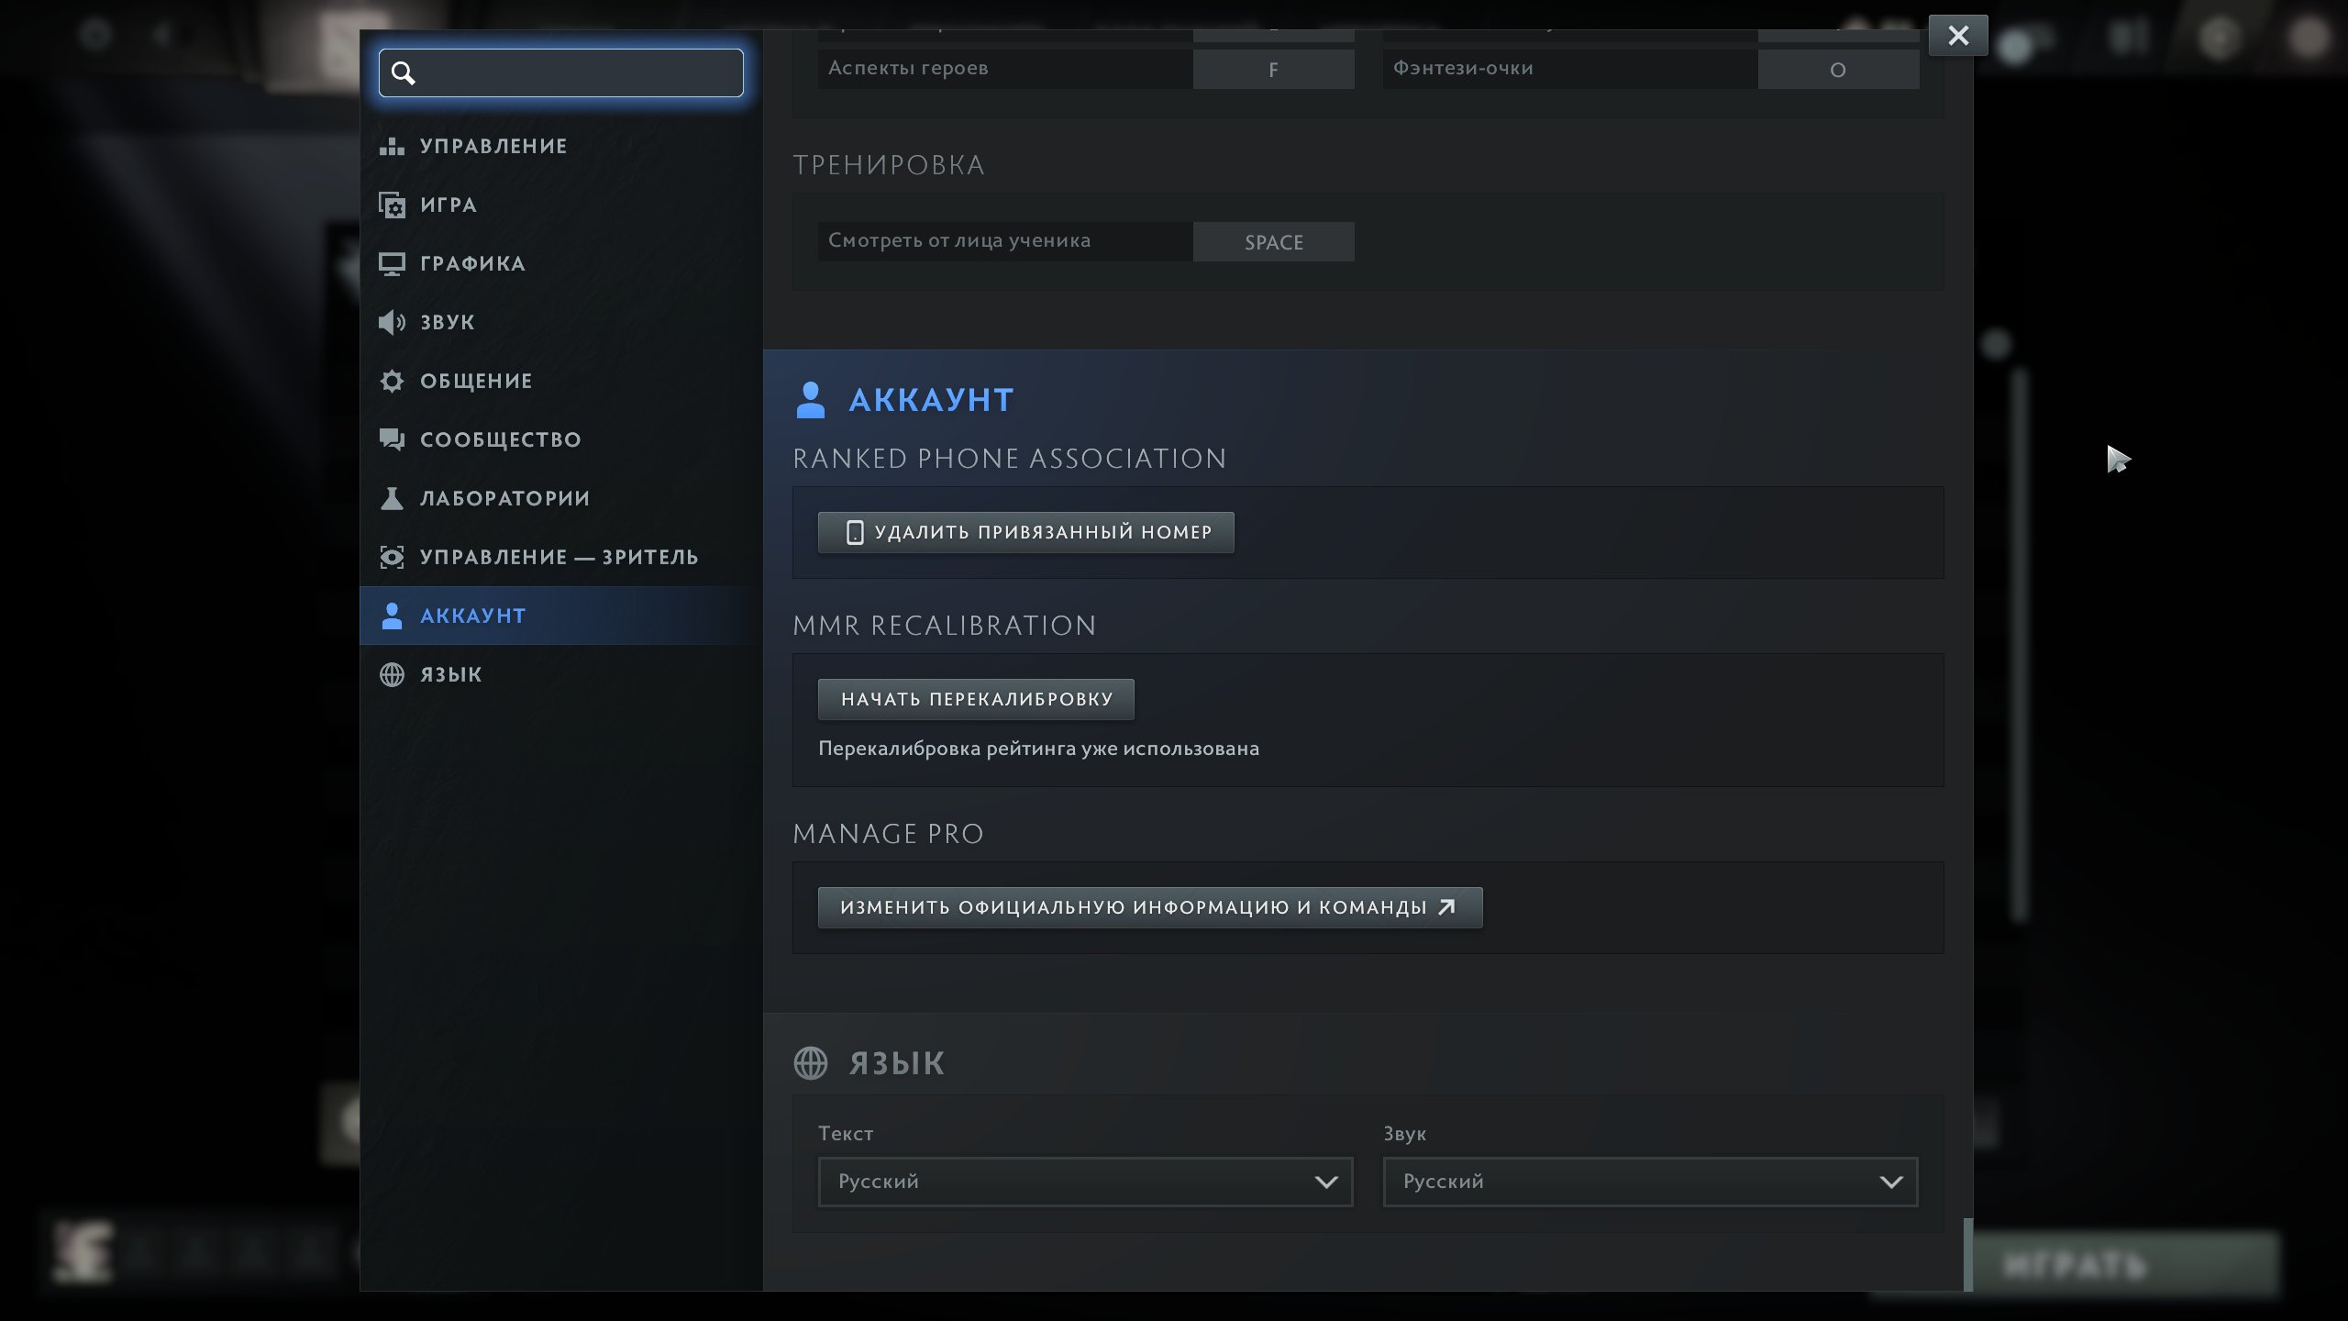Switch to Управление — Зритель section
This screenshot has width=2348, height=1321.
point(559,557)
